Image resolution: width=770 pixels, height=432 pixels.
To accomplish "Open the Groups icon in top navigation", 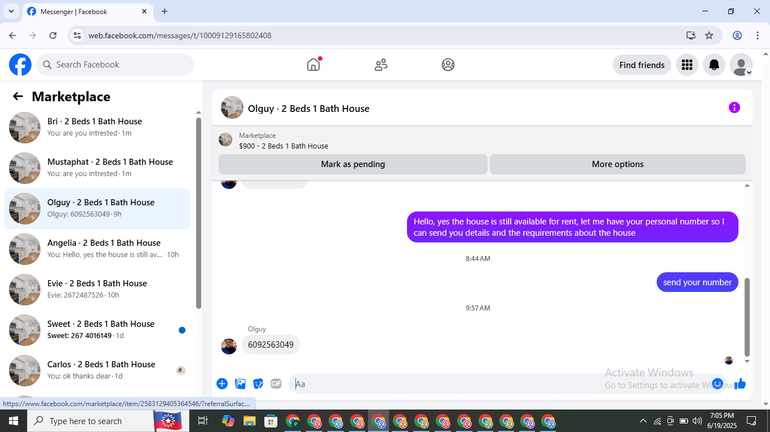I will click(x=448, y=65).
